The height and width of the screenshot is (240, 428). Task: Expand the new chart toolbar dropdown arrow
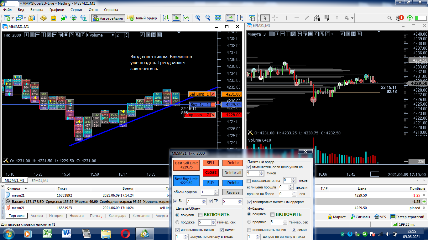click(x=12, y=18)
